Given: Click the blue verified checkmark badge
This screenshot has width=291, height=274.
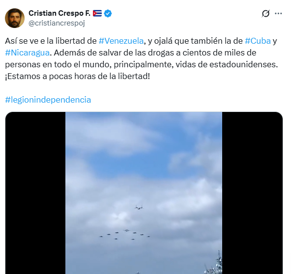Looking at the screenshot, I should coord(108,14).
